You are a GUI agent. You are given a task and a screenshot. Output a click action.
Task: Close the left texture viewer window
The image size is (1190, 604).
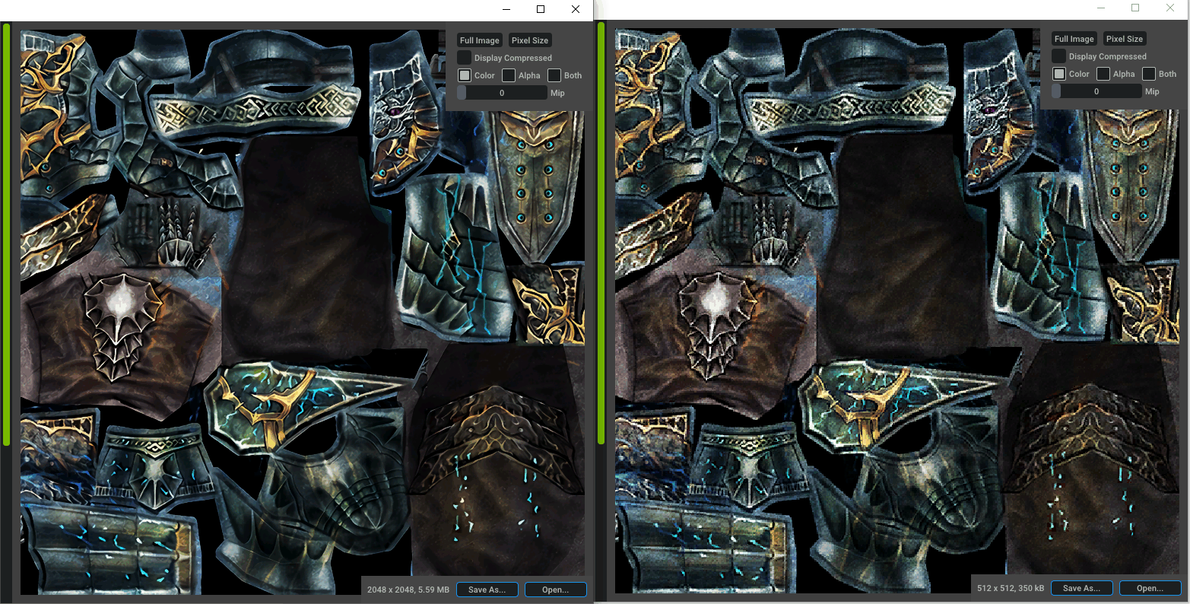click(x=576, y=9)
